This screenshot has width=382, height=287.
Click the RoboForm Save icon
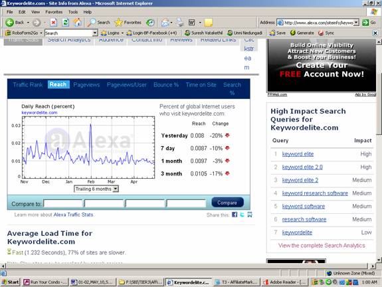coord(272,33)
